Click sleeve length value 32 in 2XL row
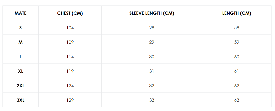275x111 pixels. [x=152, y=86]
